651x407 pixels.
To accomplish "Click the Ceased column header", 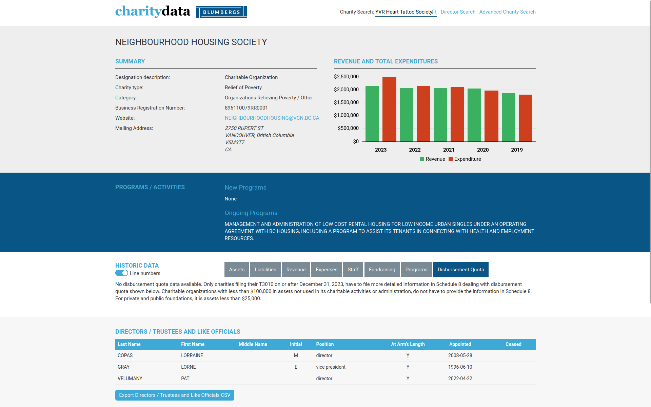I will coord(513,344).
